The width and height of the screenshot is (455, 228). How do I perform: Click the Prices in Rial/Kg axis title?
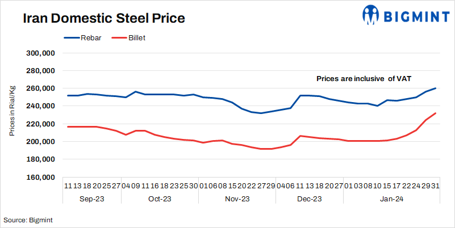pyautogui.click(x=12, y=111)
